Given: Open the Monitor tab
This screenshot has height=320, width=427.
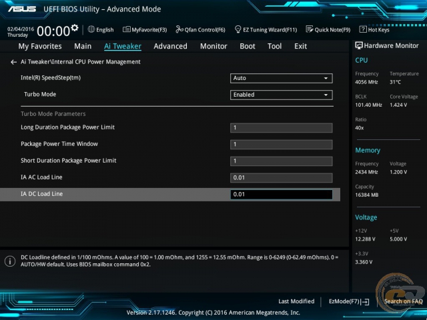Looking at the screenshot, I should 213,46.
